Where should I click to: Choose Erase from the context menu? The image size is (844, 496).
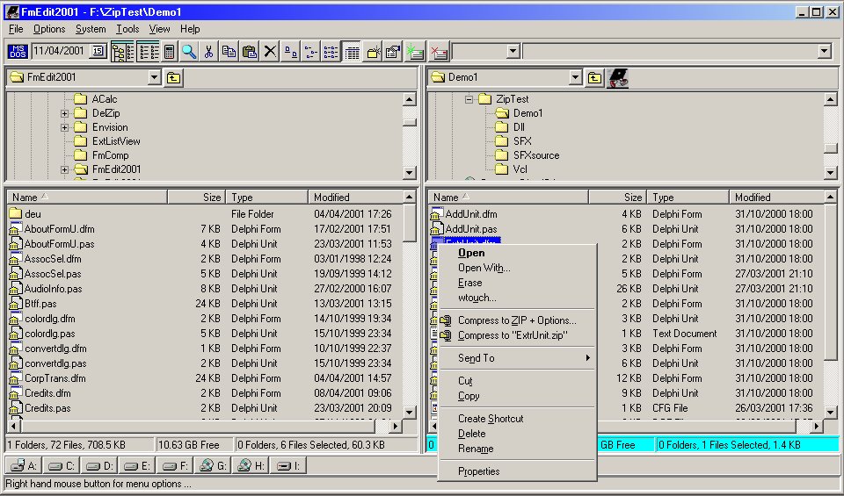(x=517, y=283)
